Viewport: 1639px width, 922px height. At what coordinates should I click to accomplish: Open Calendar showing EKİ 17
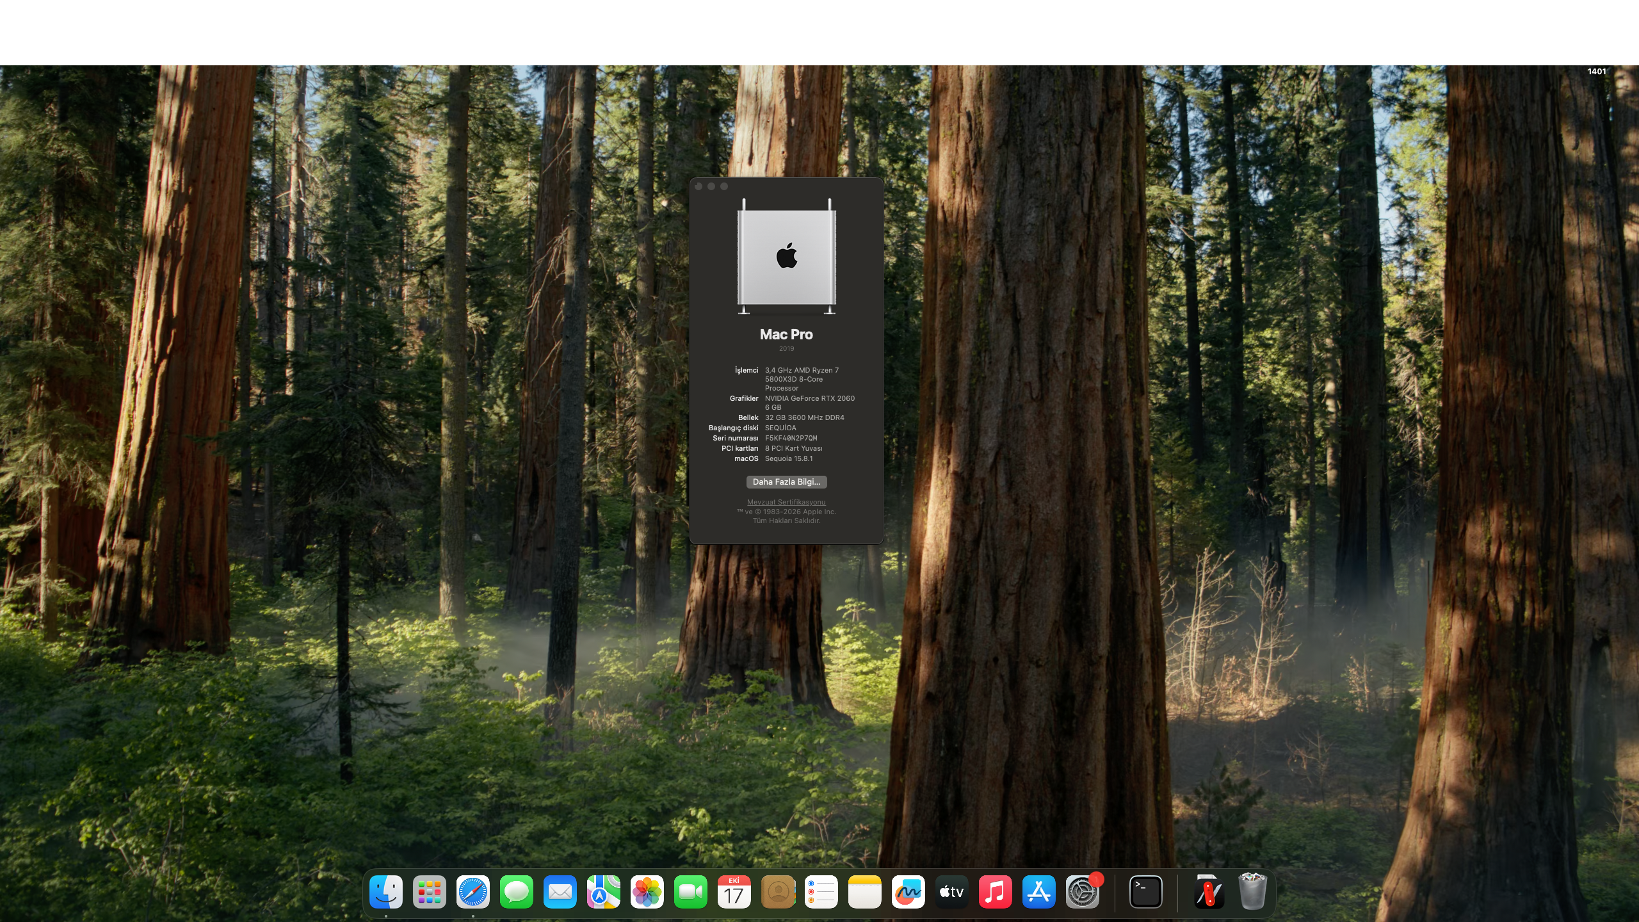734,891
